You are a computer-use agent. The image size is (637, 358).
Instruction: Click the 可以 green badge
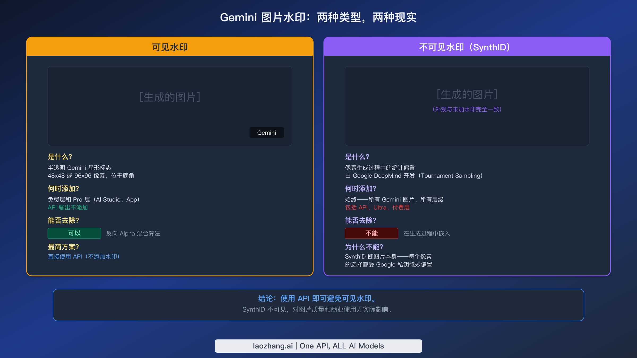(74, 233)
